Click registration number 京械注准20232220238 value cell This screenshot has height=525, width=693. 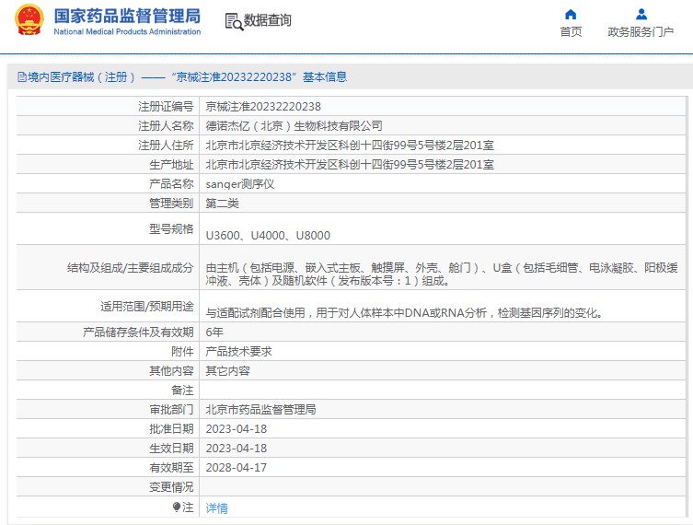pyautogui.click(x=263, y=106)
